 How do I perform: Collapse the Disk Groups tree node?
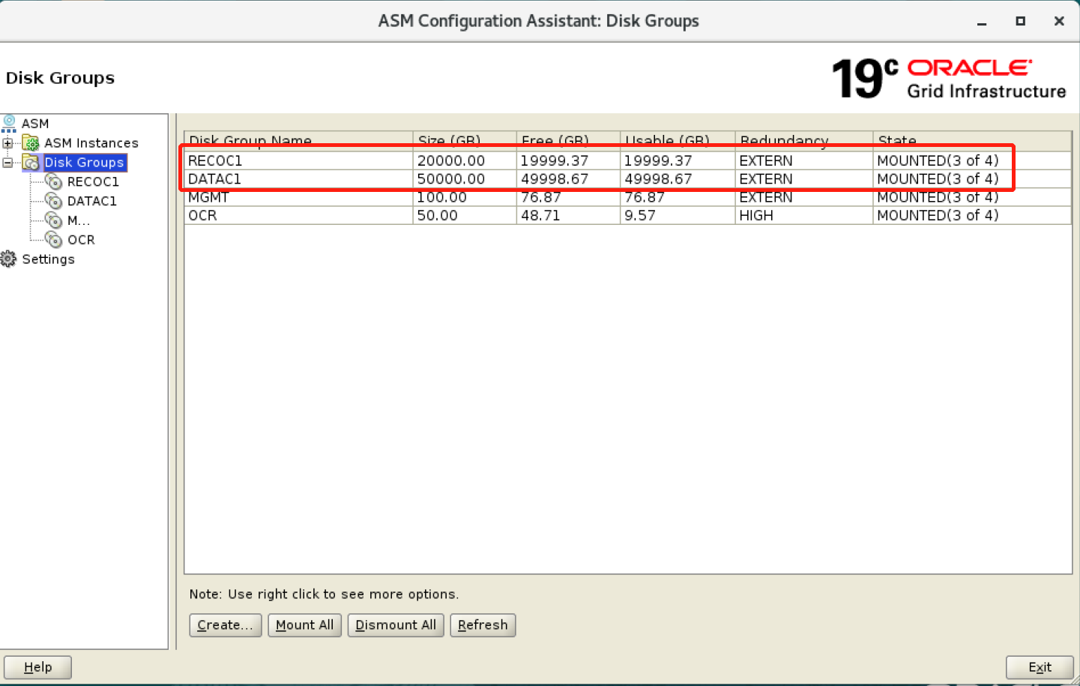click(7, 163)
